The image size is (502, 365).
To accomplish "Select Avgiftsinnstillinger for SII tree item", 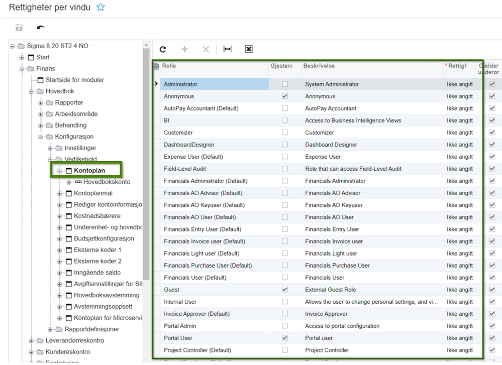I will [x=108, y=284].
